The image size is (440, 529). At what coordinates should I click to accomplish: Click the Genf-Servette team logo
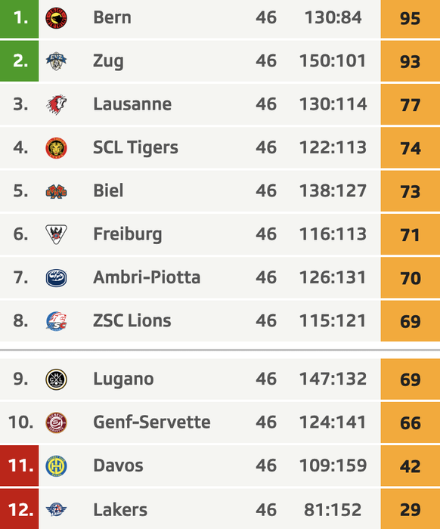(x=56, y=422)
